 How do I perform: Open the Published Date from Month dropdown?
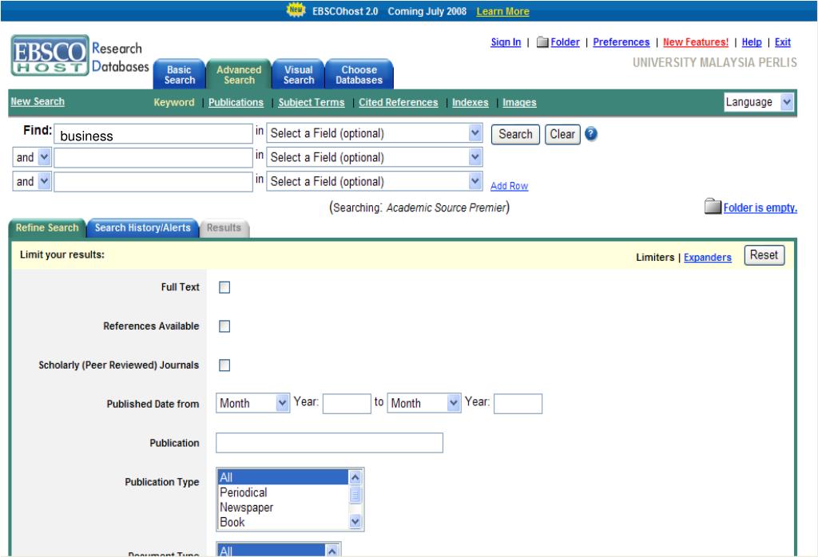253,403
